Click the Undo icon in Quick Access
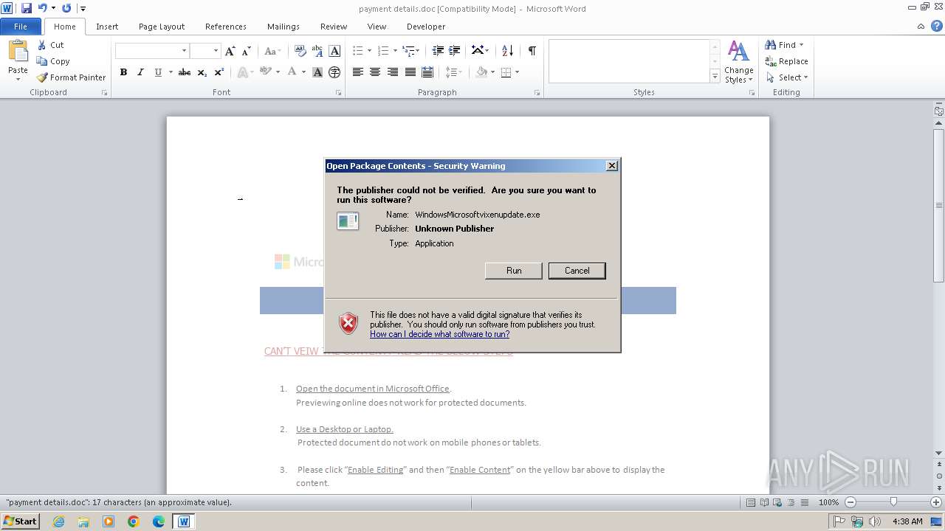The width and height of the screenshot is (945, 531). (x=42, y=8)
